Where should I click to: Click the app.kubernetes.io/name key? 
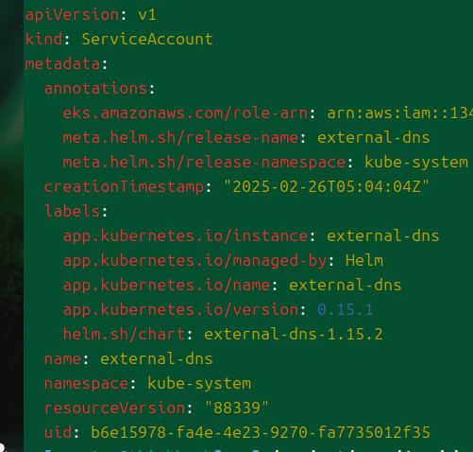[166, 286]
